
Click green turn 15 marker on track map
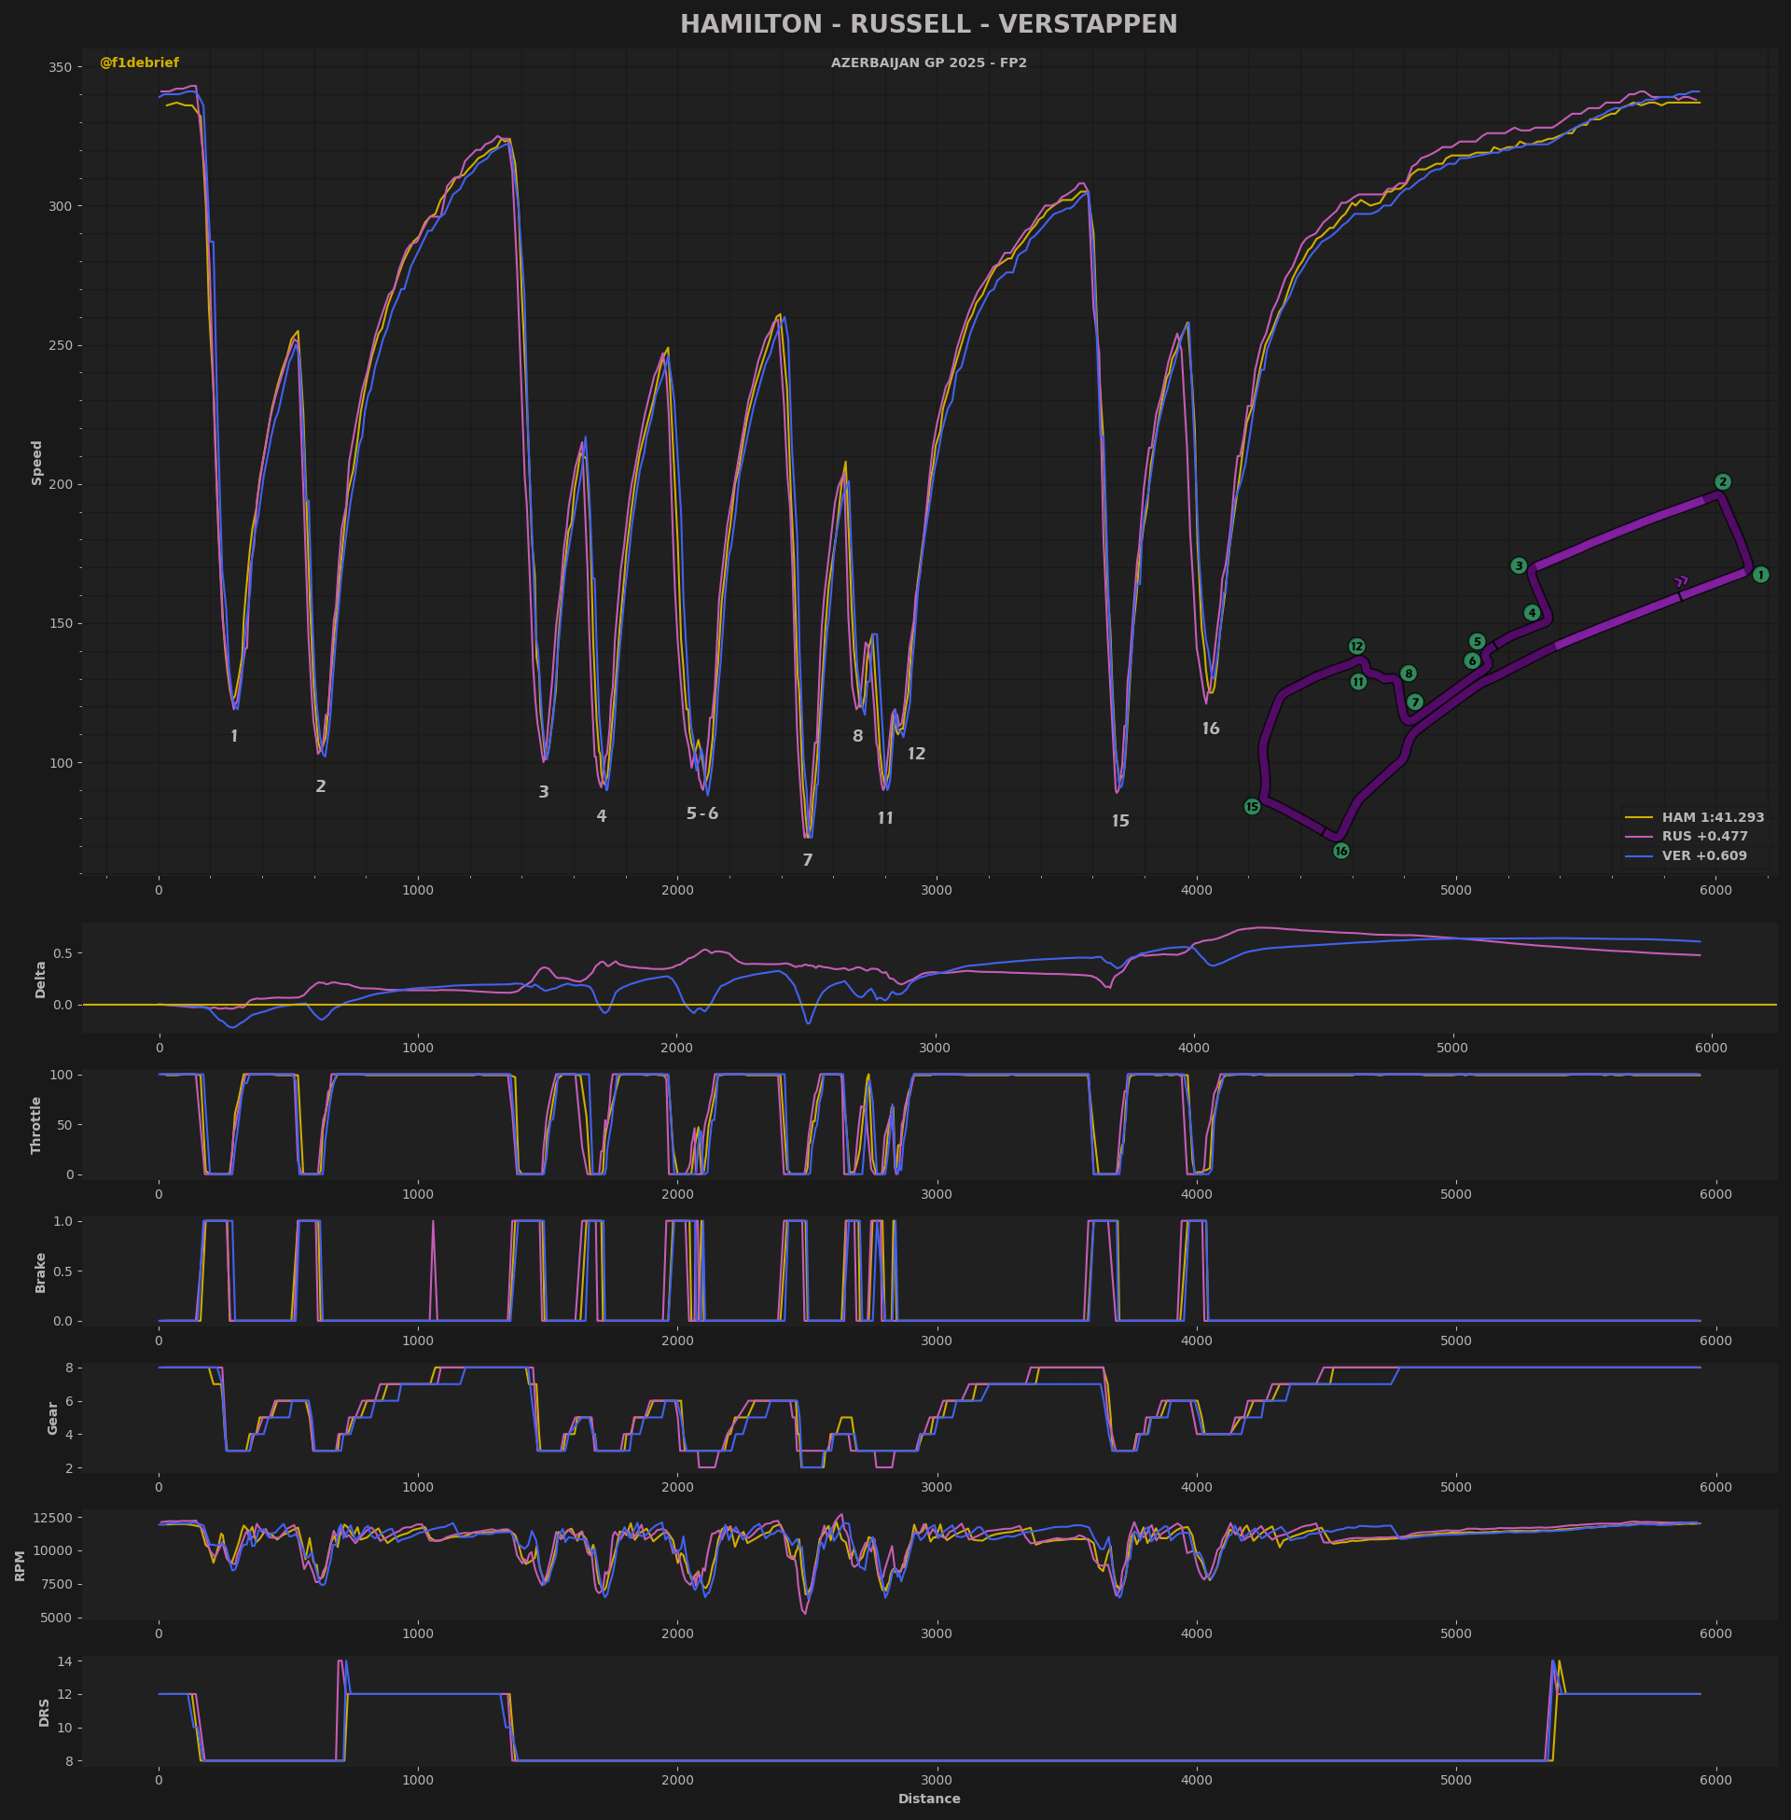(x=1252, y=806)
